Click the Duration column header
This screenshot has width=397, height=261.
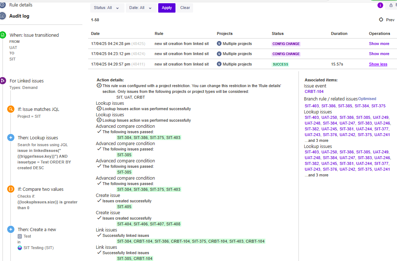(x=339, y=33)
